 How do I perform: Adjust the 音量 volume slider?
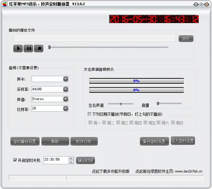point(158,104)
